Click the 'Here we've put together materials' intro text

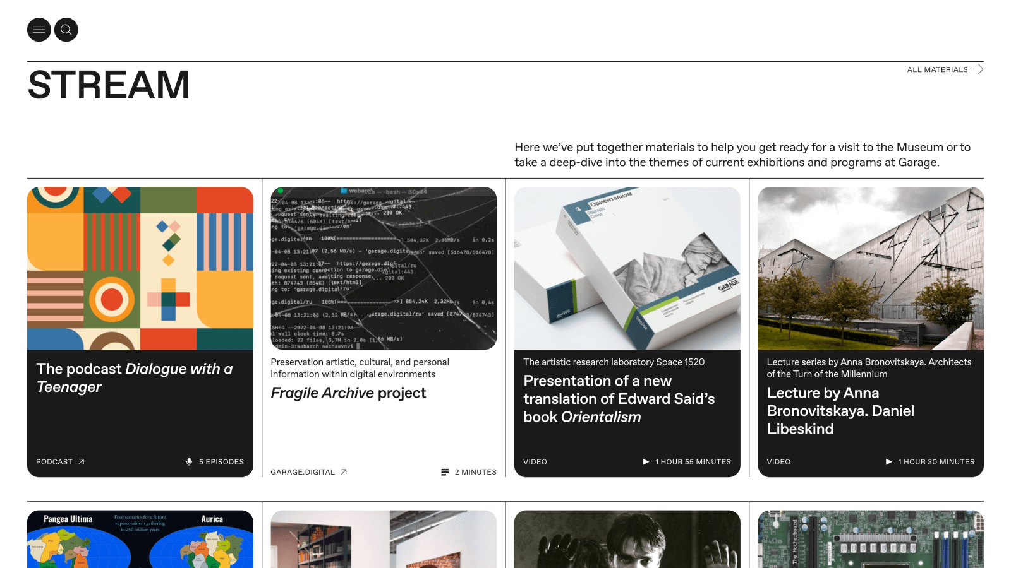point(742,155)
